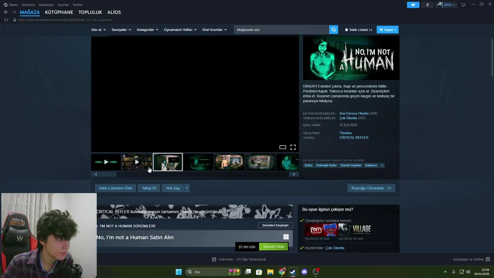Click the Takip Et button
This screenshot has height=278, width=494.
tap(149, 188)
